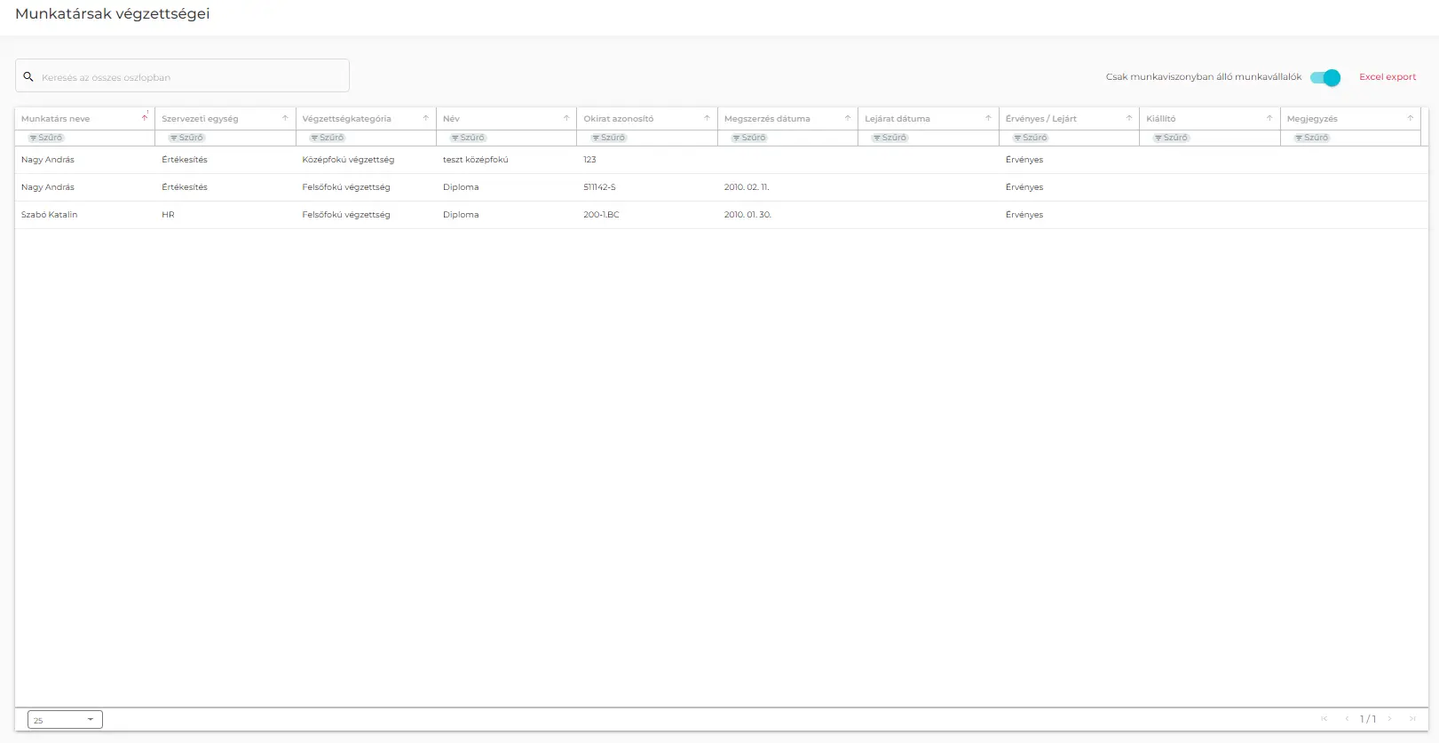Image resolution: width=1439 pixels, height=743 pixels.
Task: Open Szűrő filter for Érvényes / Lejárt column
Action: 1031,138
